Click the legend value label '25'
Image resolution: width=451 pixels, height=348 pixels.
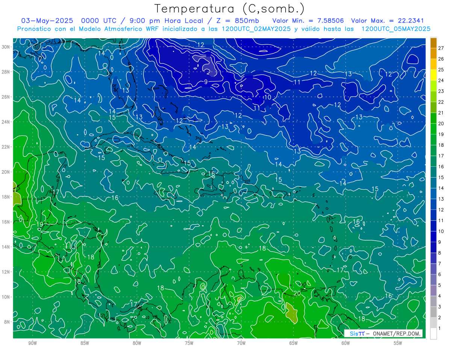pyautogui.click(x=441, y=69)
